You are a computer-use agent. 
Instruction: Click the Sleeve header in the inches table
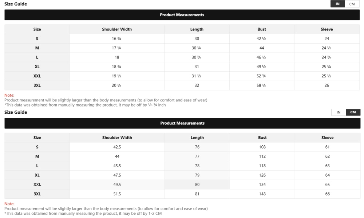pyautogui.click(x=327, y=29)
